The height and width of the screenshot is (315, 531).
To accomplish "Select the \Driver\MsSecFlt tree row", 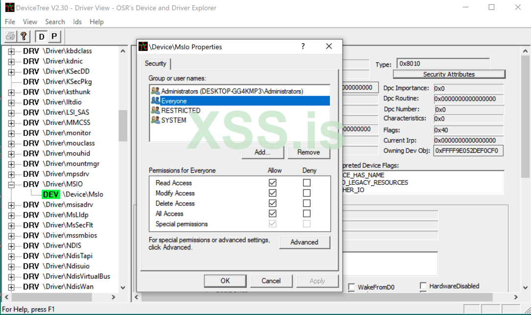I will click(x=68, y=225).
